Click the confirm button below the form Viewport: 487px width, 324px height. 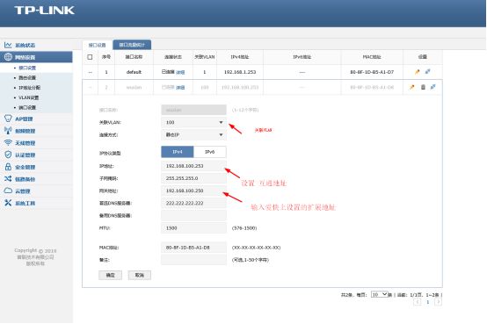[110, 276]
